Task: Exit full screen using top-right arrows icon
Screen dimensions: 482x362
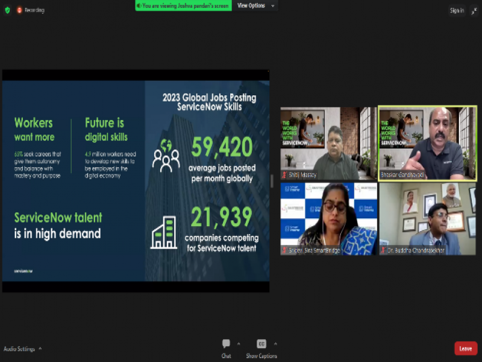Action: click(x=472, y=10)
